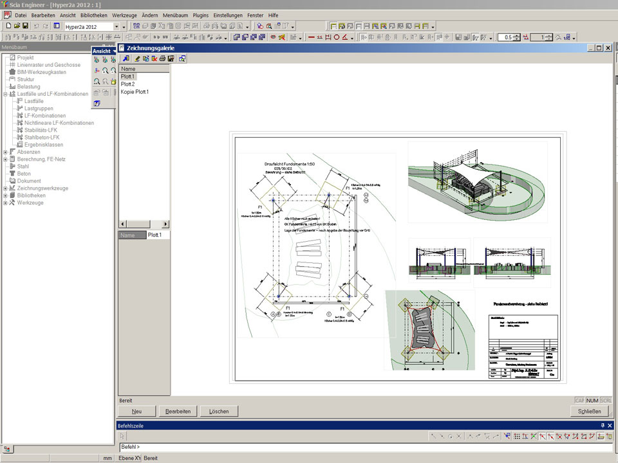Open the Hyper2a 2012 project dropdown
This screenshot has height=463, width=618.
(117, 26)
